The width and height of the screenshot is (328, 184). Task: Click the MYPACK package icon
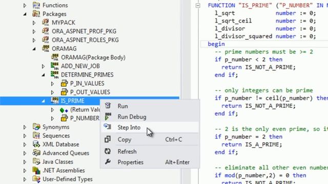(46, 22)
